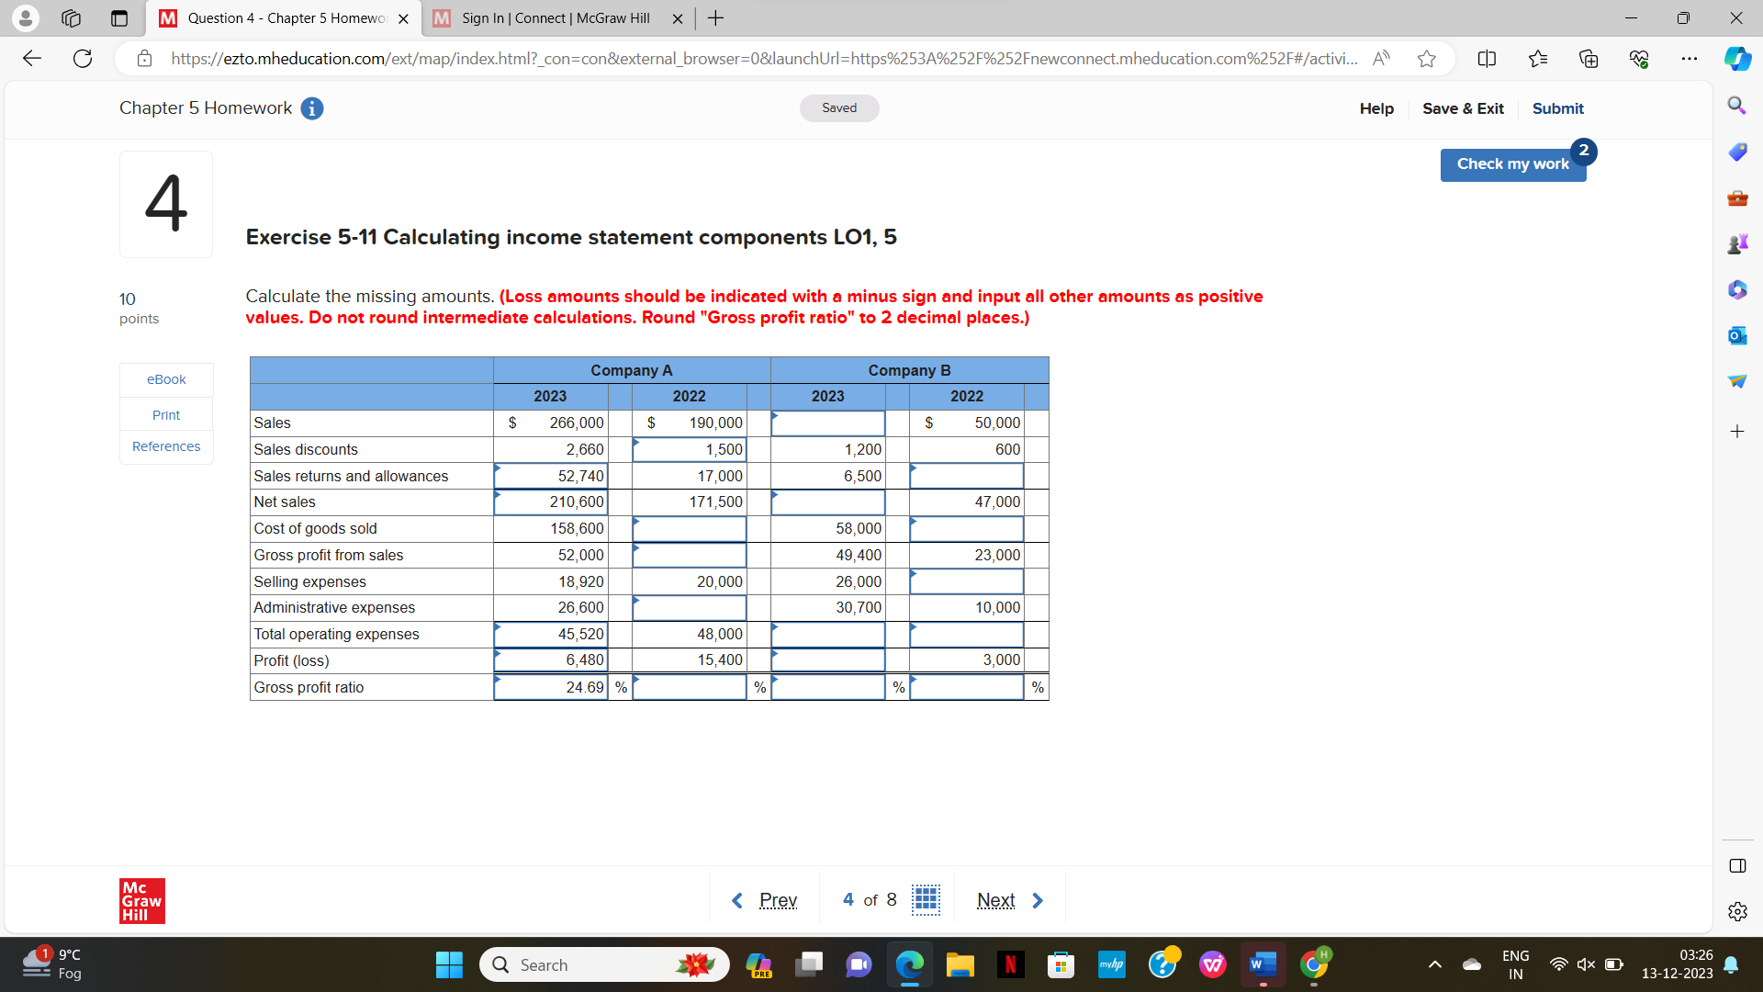Open Outlook icon in Edge sidebar
Screen dimensions: 1763x992
tap(1736, 335)
